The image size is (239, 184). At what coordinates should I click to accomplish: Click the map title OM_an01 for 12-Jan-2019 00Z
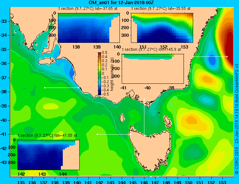(121, 3)
